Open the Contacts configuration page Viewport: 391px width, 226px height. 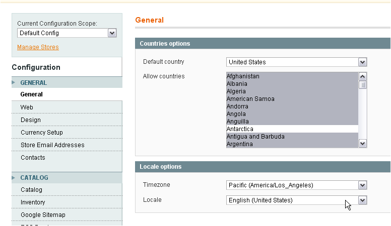pos(33,158)
